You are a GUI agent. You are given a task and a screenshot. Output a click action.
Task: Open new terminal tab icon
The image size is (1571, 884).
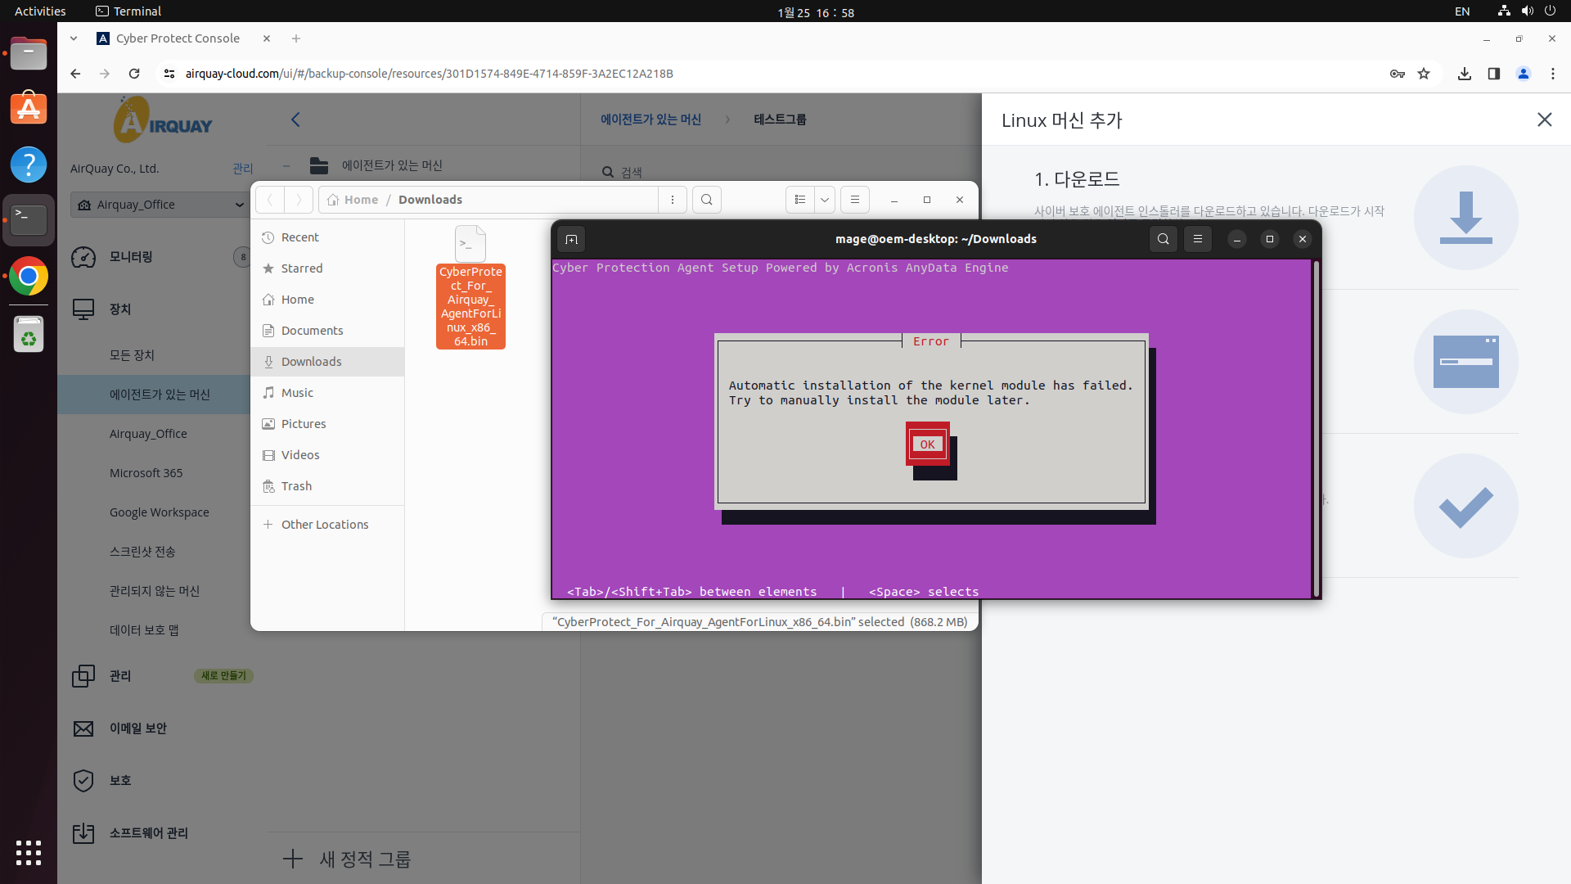[571, 239]
